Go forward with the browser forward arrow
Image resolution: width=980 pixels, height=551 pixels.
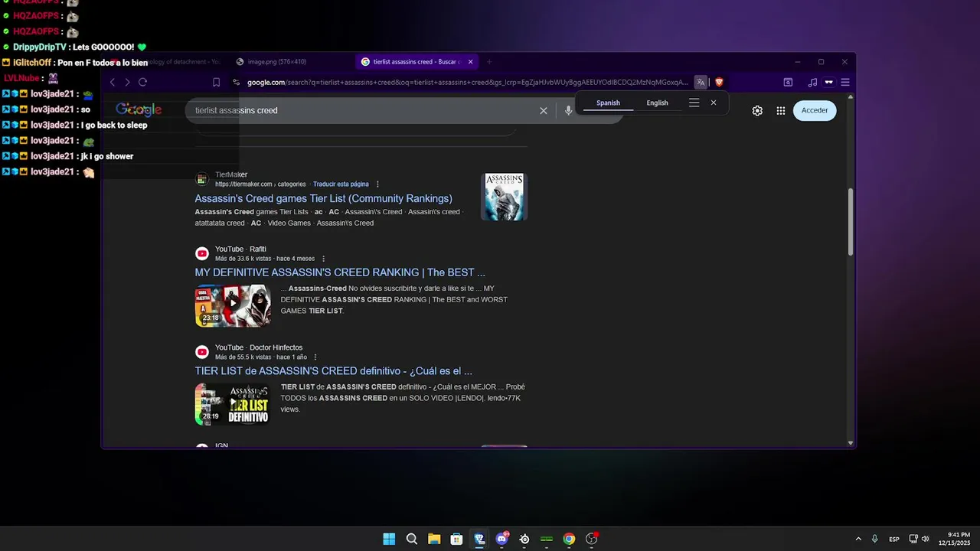pyautogui.click(x=127, y=82)
